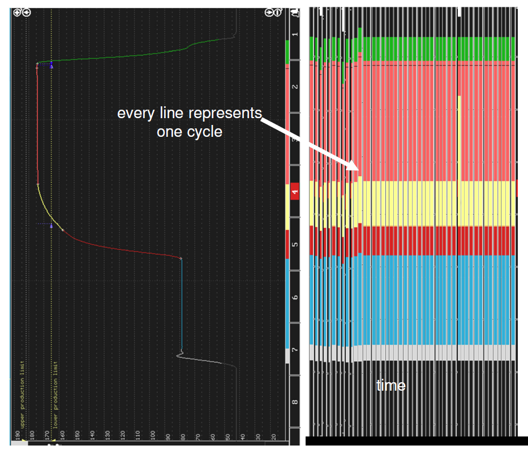Viewport: 528px width, 454px height.
Task: Select phase segment 7 on the side bar
Action: click(x=295, y=349)
